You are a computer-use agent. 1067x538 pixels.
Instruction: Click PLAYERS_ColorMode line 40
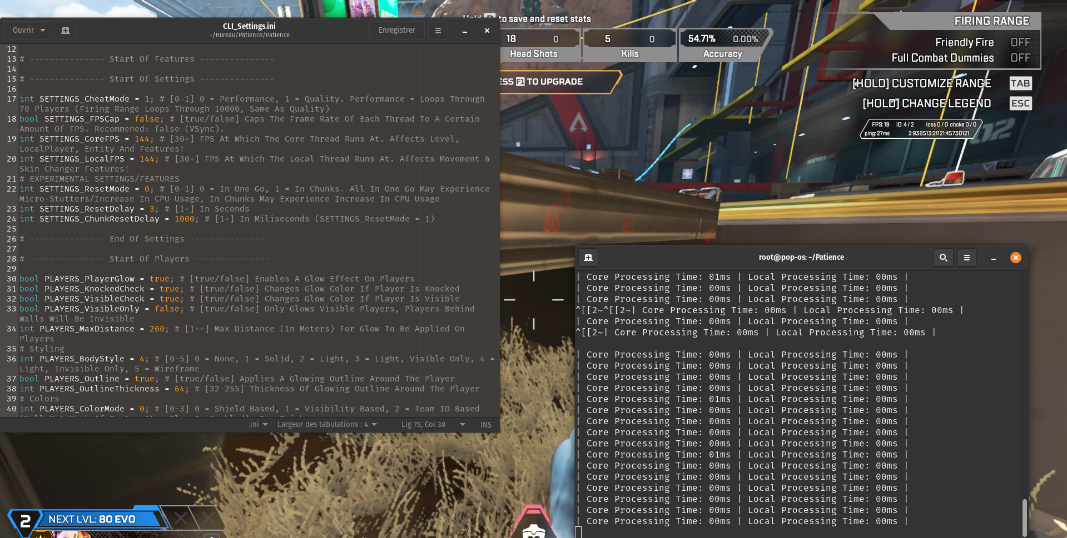249,409
